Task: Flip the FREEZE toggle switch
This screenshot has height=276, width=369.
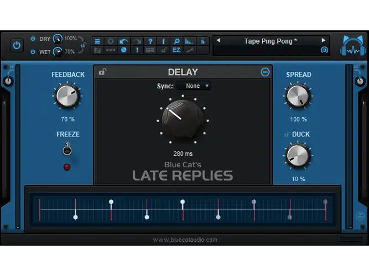Action: pos(67,148)
